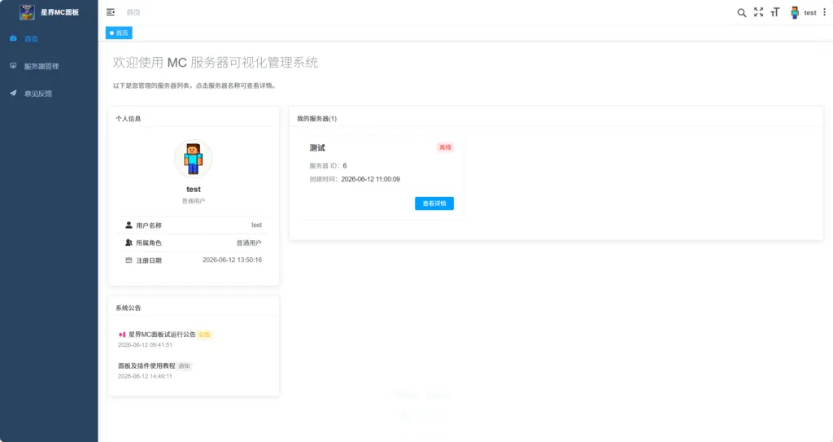Click the paper plane icon beside 意见反馈
Screen dimensions: 833x442
pyautogui.click(x=13, y=93)
